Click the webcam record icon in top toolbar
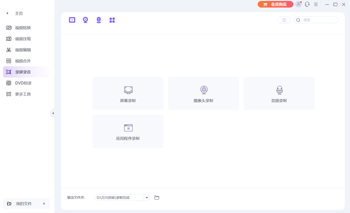The height and width of the screenshot is (213, 350). click(85, 20)
